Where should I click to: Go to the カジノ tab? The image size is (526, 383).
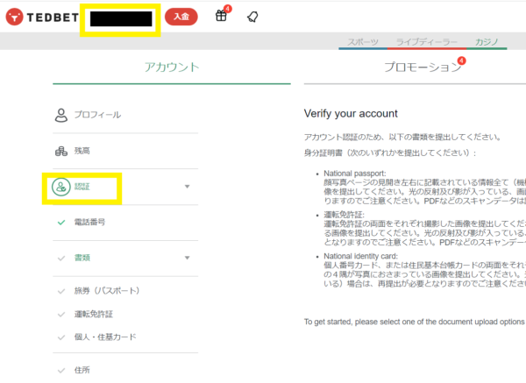point(487,41)
